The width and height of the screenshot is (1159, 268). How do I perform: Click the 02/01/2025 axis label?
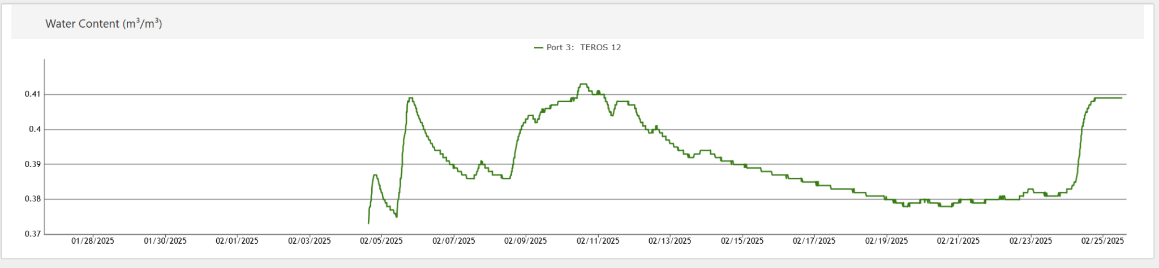tap(237, 241)
